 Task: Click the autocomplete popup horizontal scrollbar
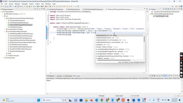coord(114,60)
